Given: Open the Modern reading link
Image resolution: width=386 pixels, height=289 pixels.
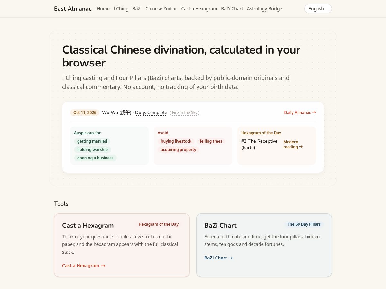Looking at the screenshot, I should [x=293, y=144].
